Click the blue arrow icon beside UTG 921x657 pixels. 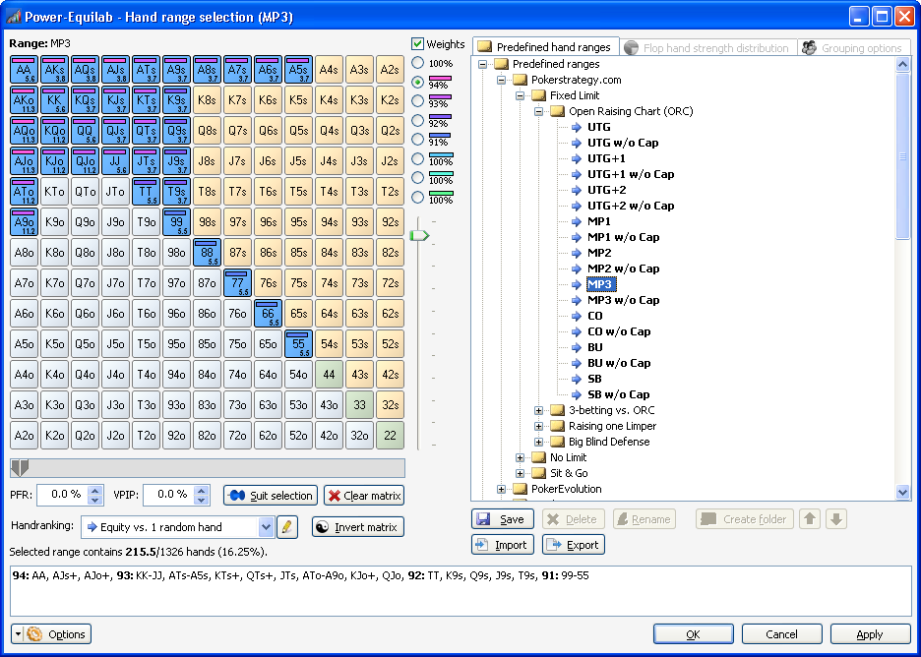577,127
